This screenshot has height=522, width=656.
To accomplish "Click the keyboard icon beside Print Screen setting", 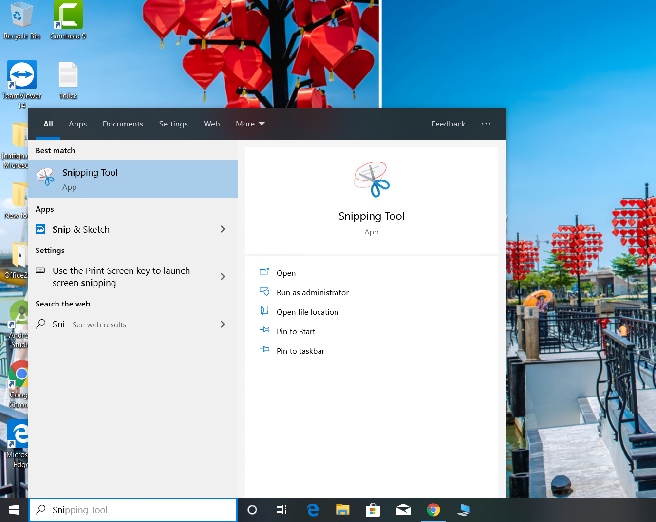I will tap(40, 270).
